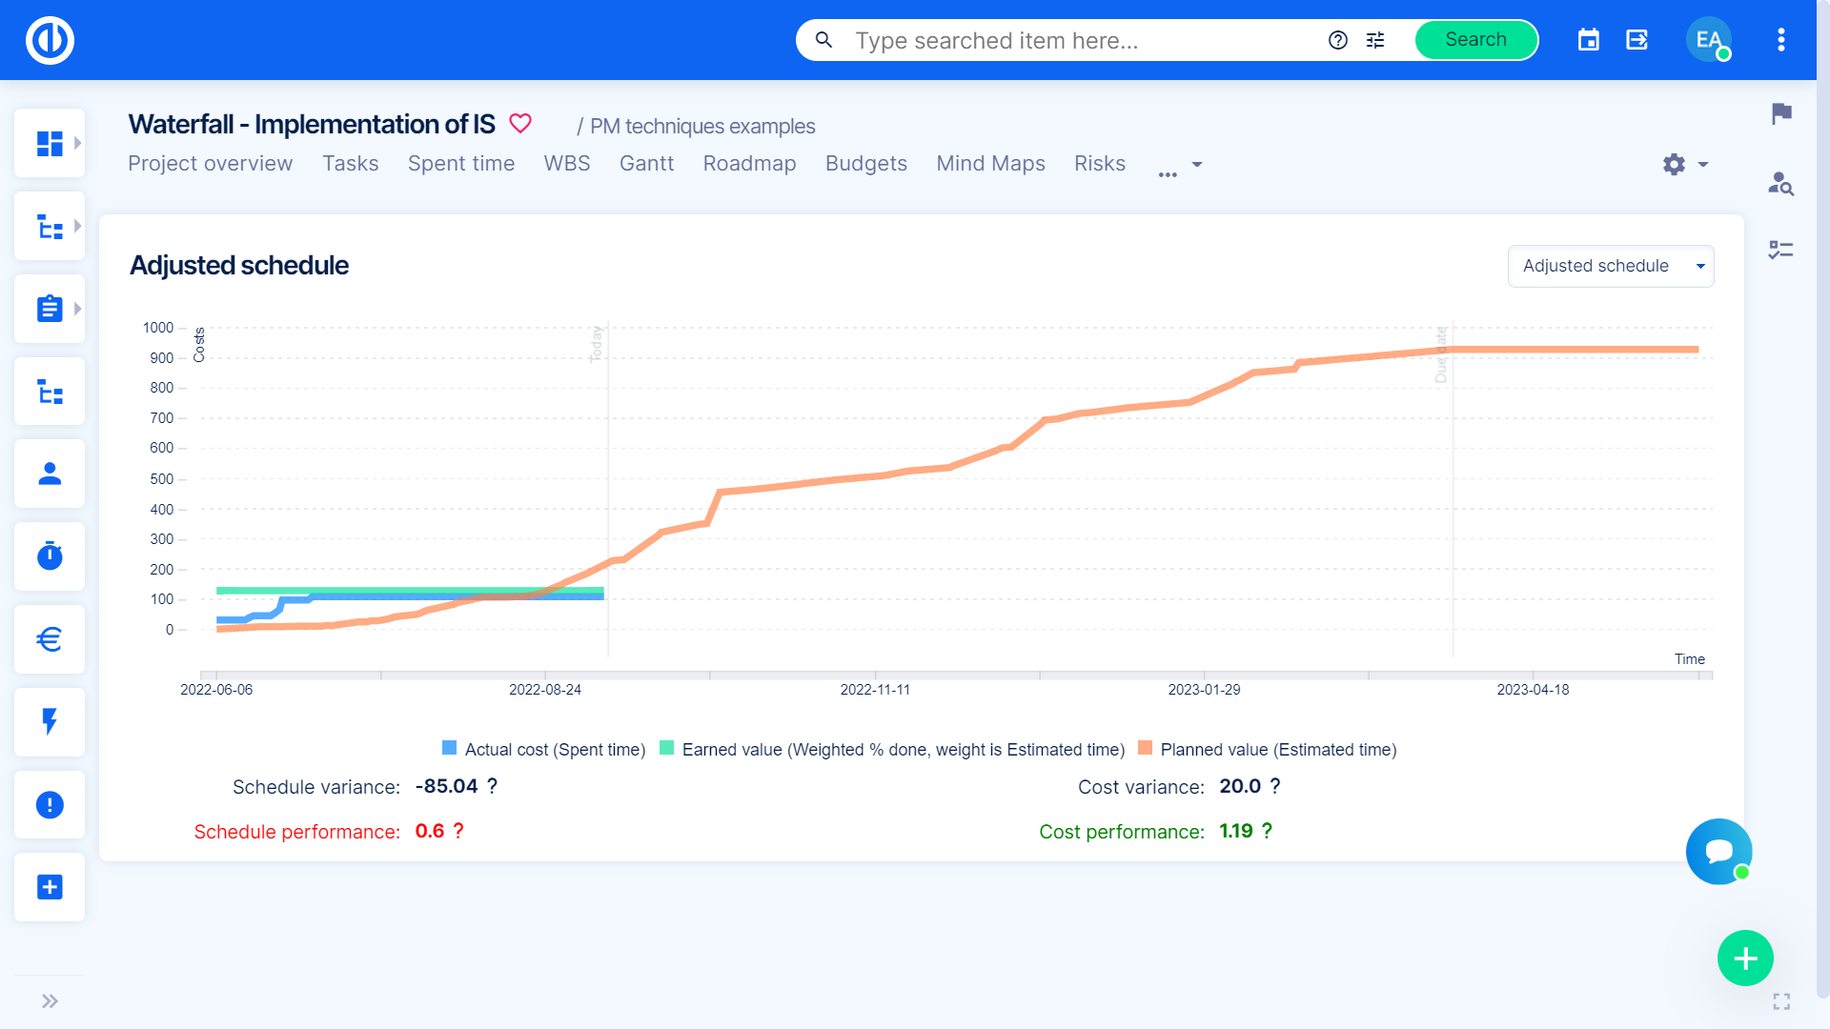Image resolution: width=1830 pixels, height=1029 pixels.
Task: Click the green Search button
Action: click(1475, 40)
